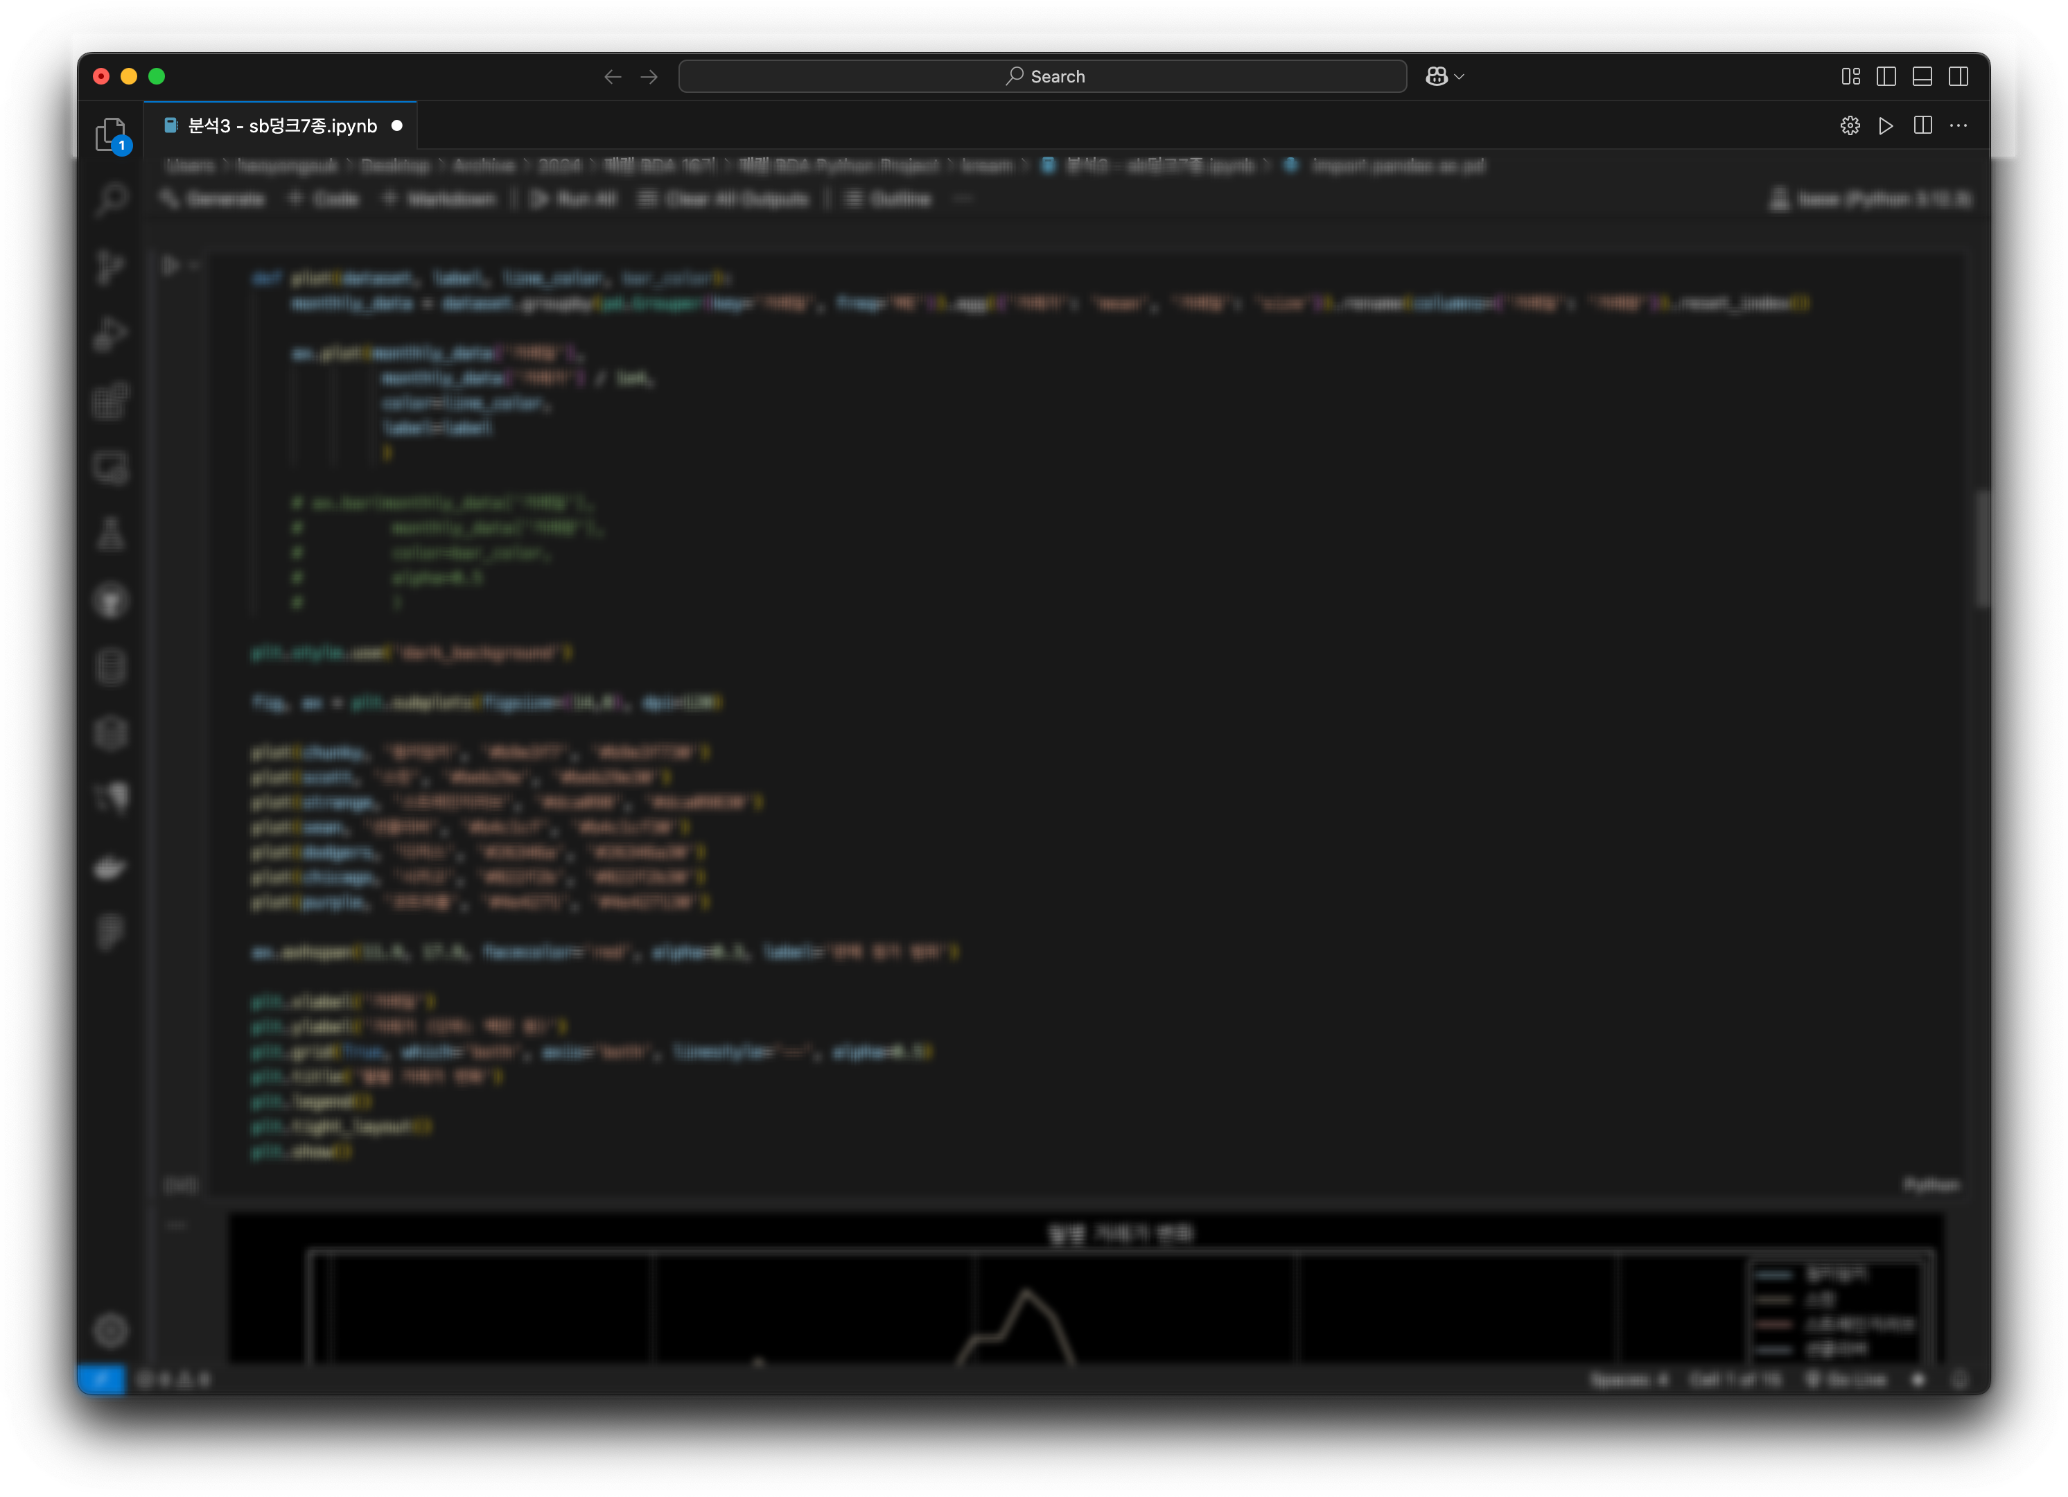2068x1497 pixels.
Task: Open the notebook settings gear icon
Action: pos(1849,126)
